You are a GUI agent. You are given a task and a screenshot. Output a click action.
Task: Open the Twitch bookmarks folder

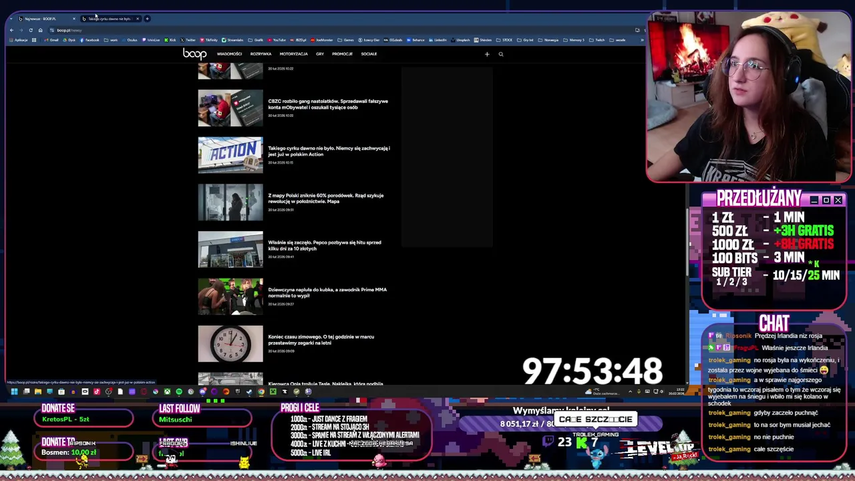click(x=596, y=40)
